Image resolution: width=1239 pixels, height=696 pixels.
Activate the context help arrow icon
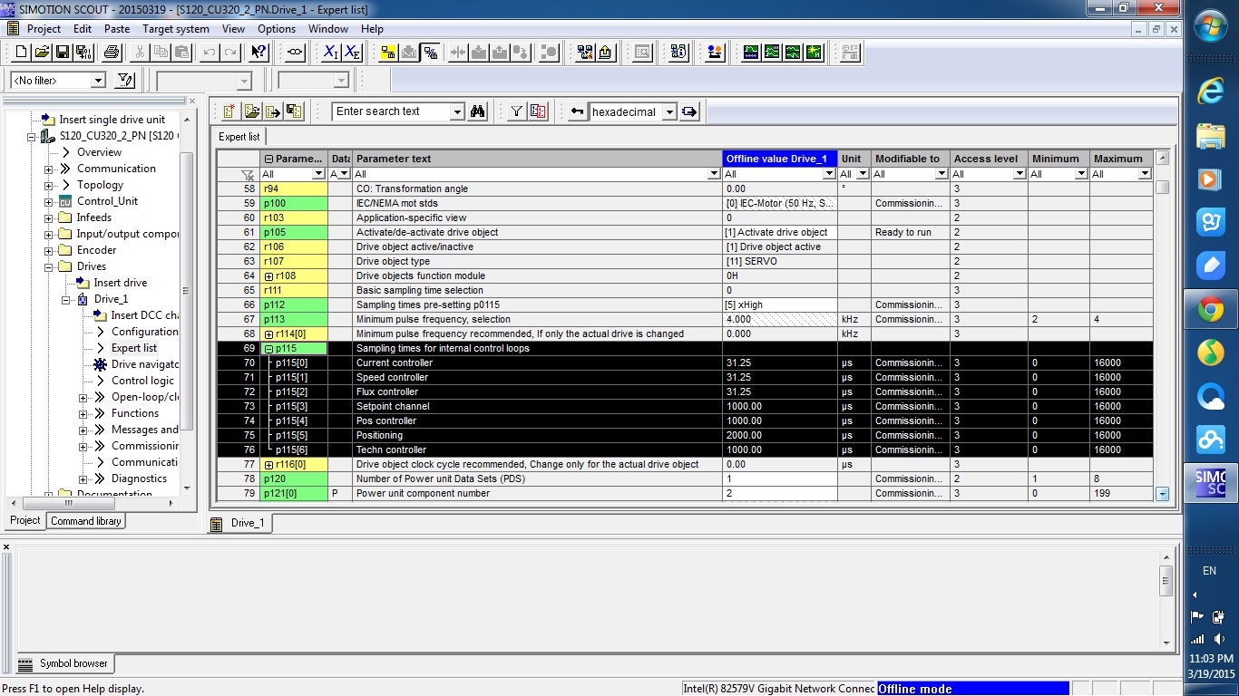coord(259,53)
